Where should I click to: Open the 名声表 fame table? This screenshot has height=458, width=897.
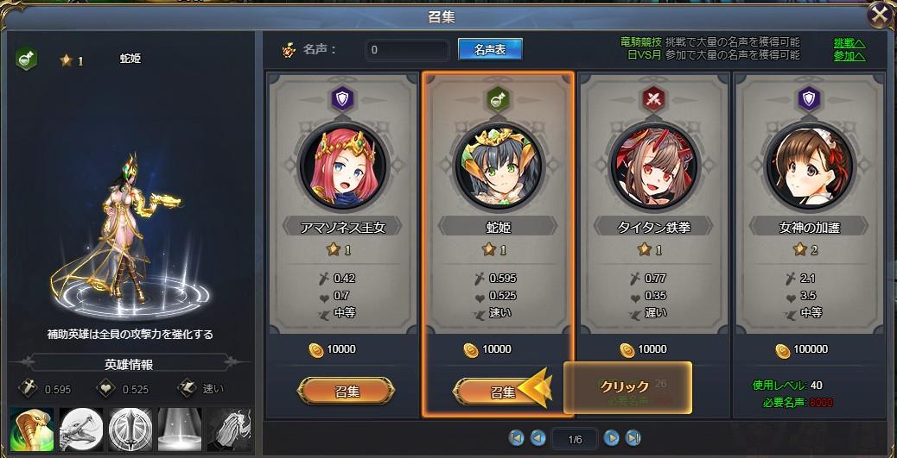tap(490, 50)
